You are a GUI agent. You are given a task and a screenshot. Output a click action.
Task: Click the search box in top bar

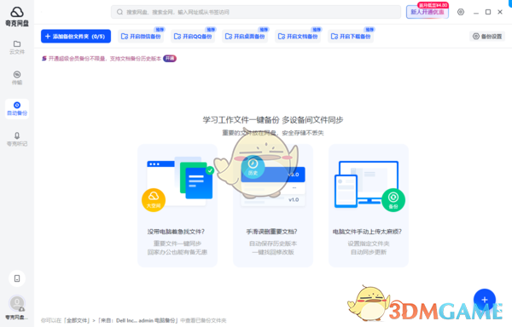point(256,12)
